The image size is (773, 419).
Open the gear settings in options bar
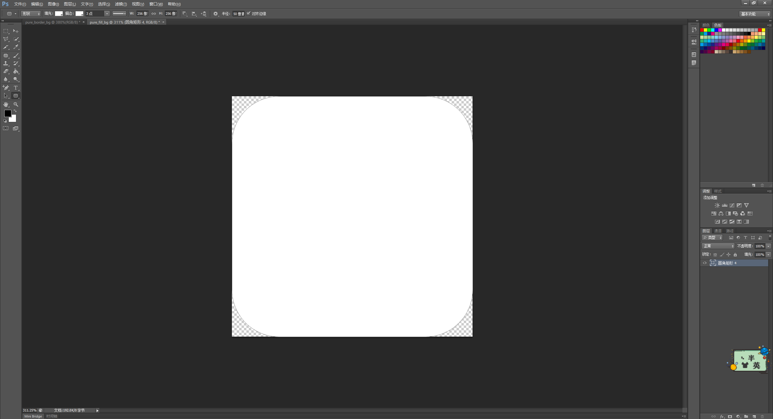point(215,14)
